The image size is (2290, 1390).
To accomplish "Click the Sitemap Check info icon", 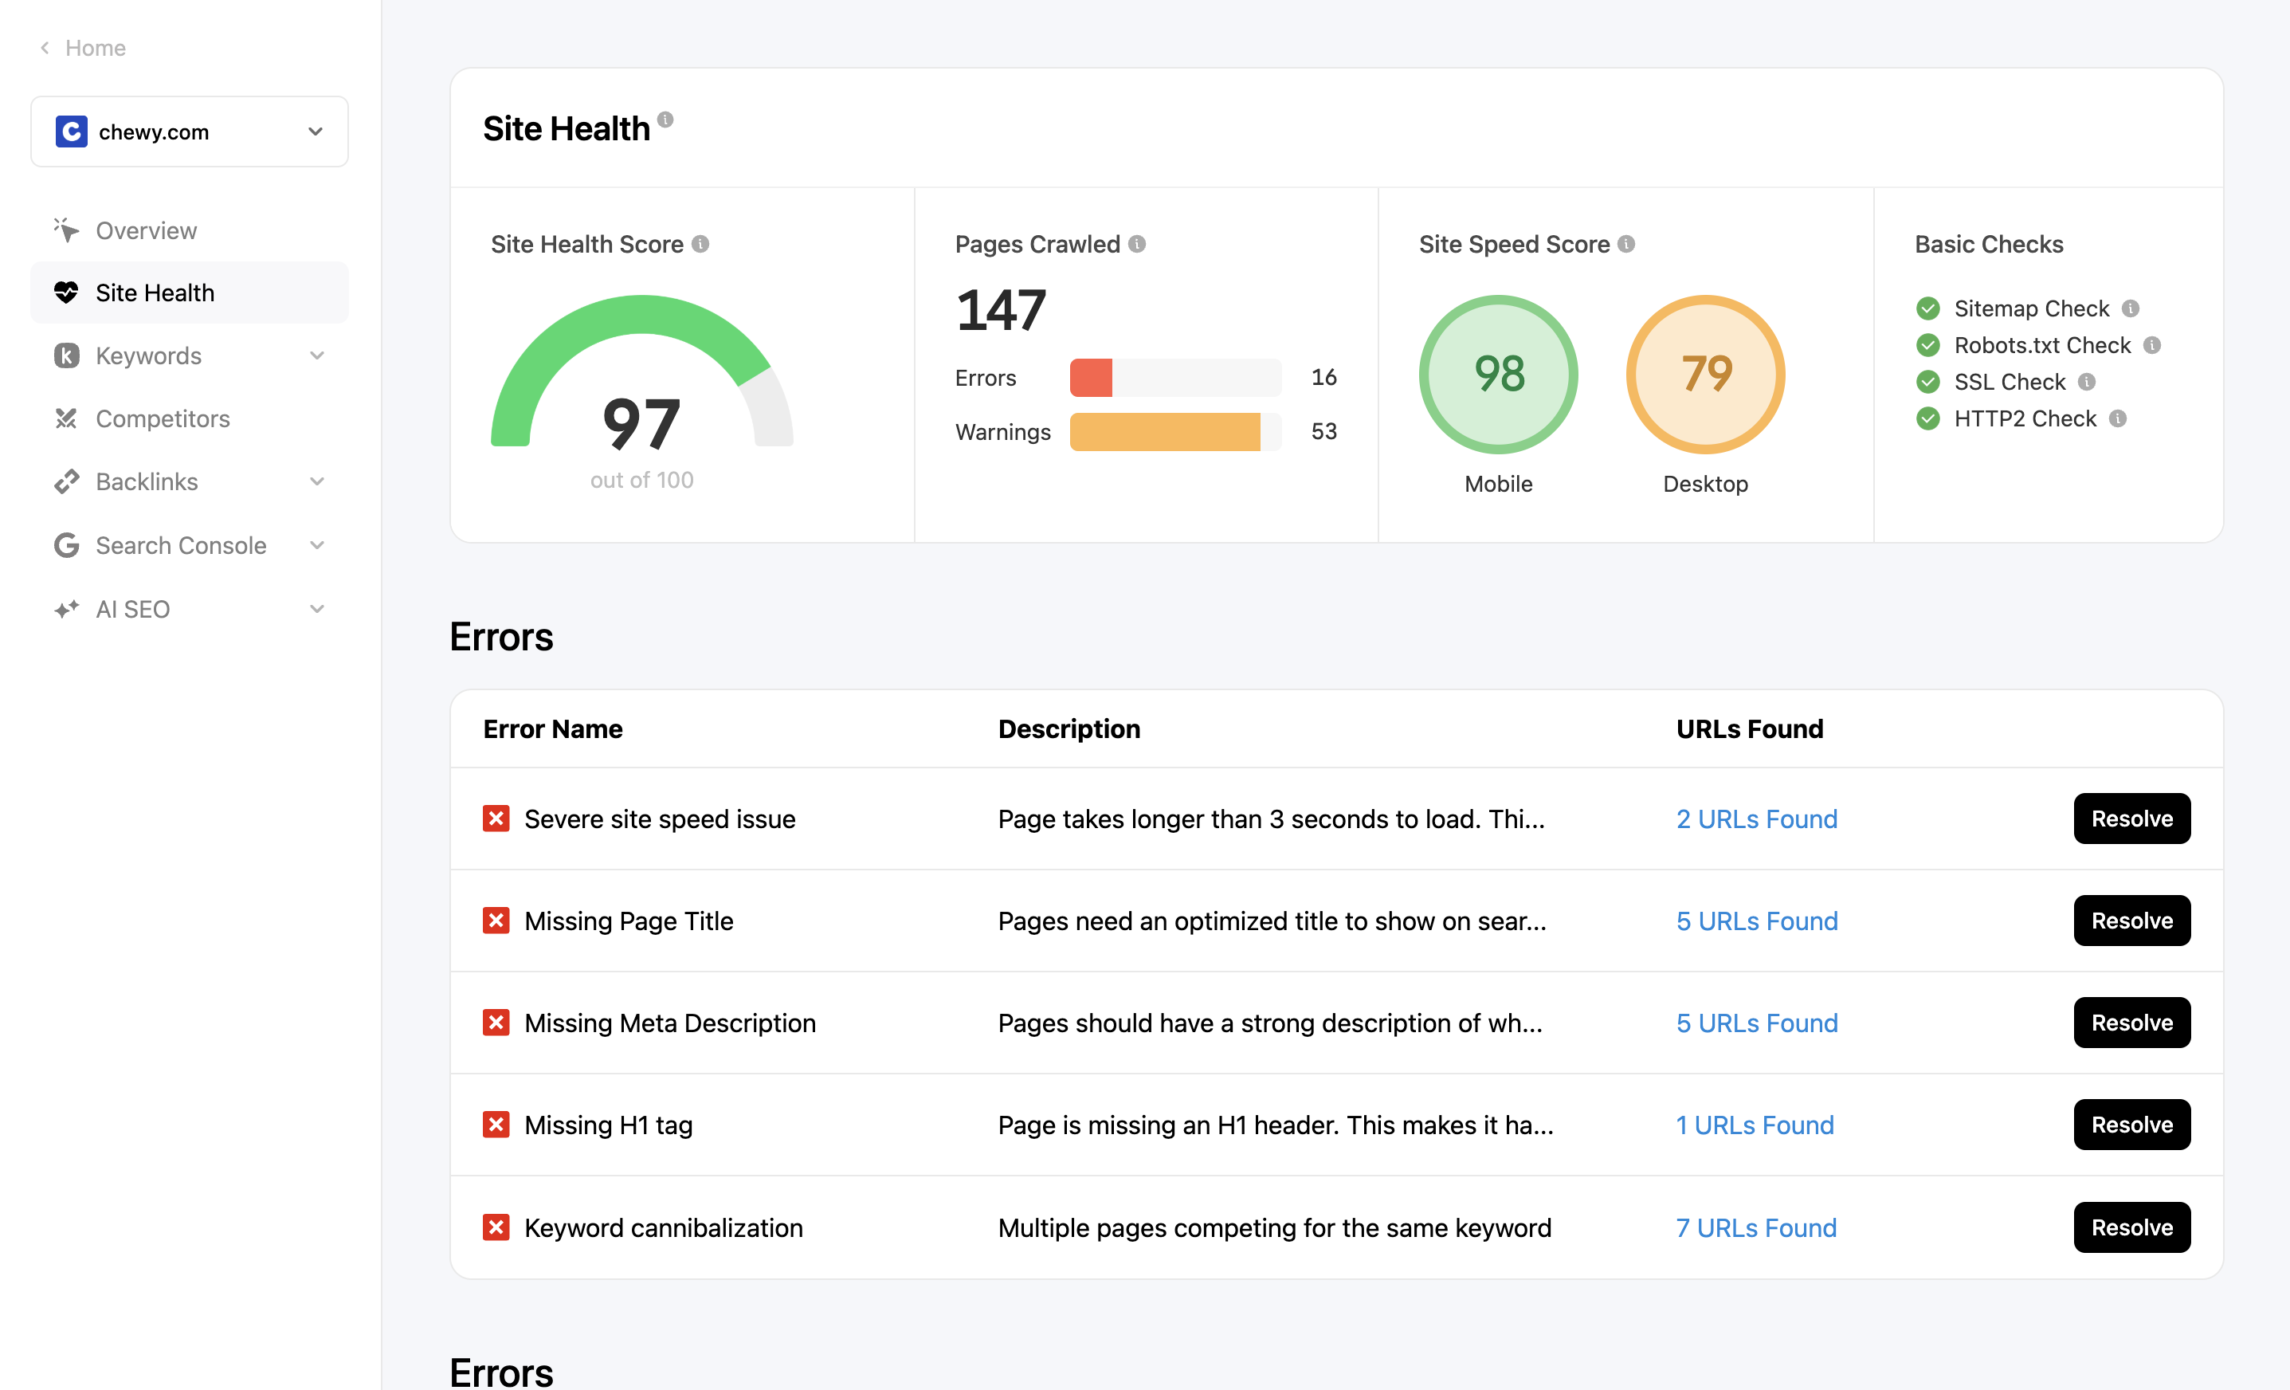I will 2130,308.
